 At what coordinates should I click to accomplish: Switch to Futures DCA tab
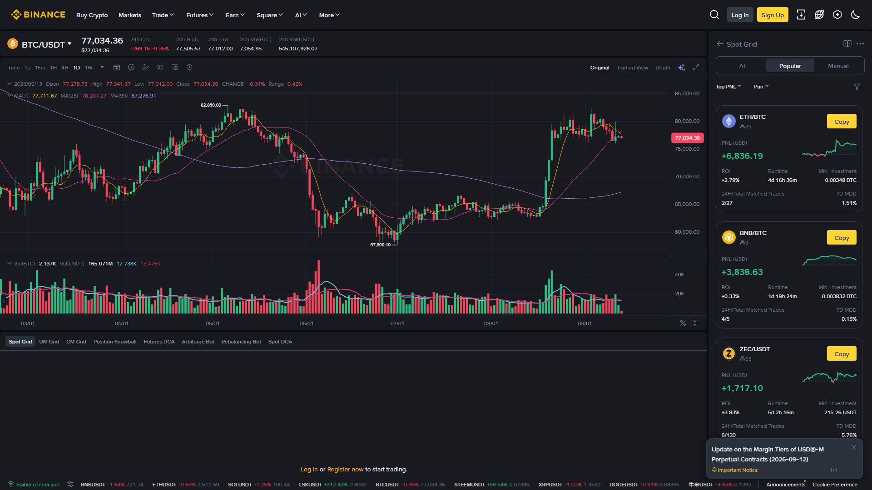pos(159,342)
